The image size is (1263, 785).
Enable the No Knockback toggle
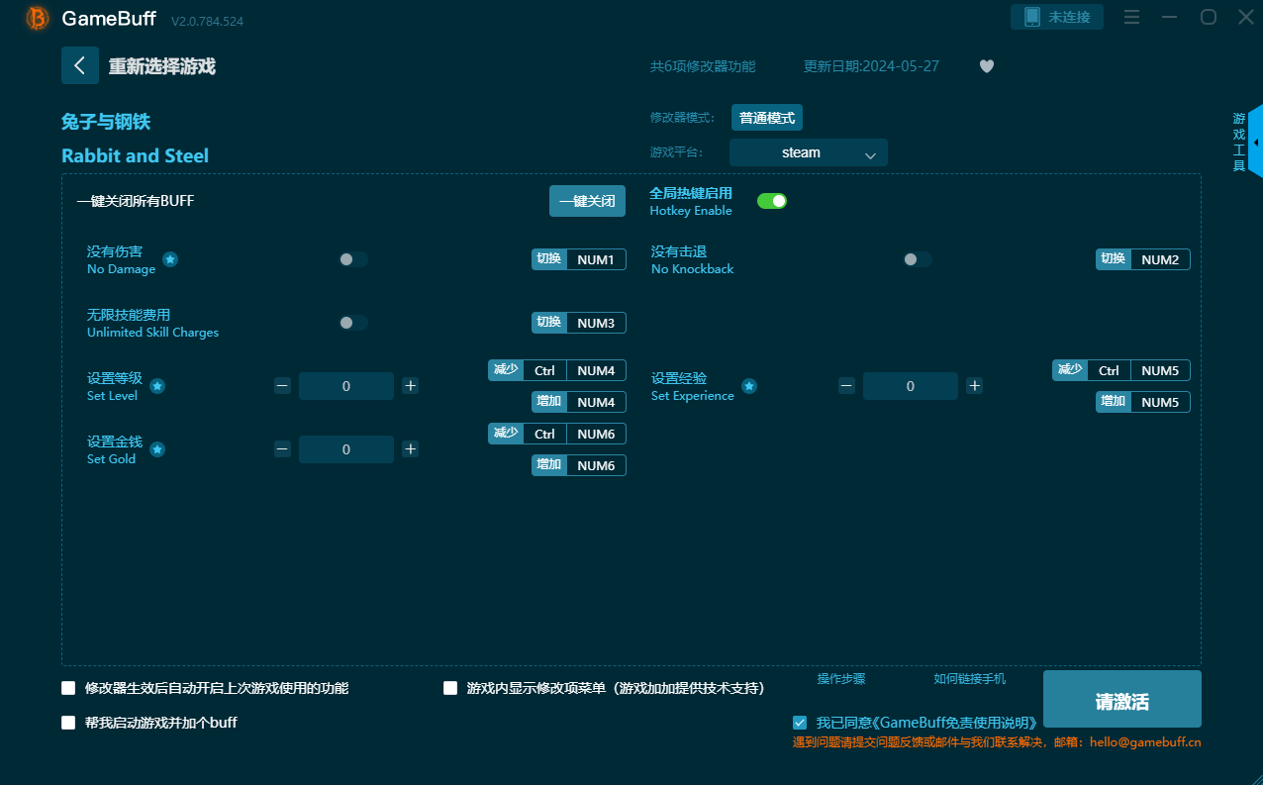coord(917,259)
